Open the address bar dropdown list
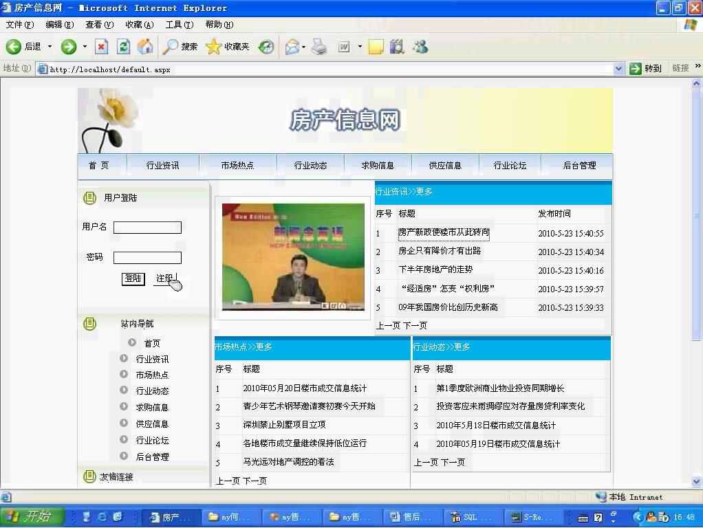The image size is (703, 528). pyautogui.click(x=618, y=69)
